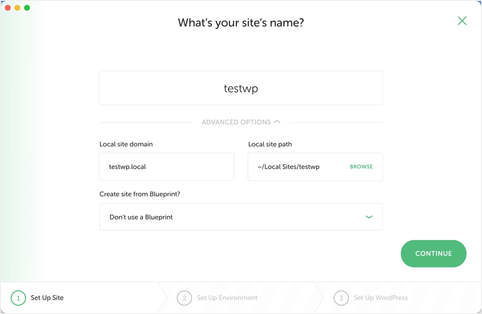The height and width of the screenshot is (314, 482).
Task: Maximize the window with the green button
Action: 27,8
